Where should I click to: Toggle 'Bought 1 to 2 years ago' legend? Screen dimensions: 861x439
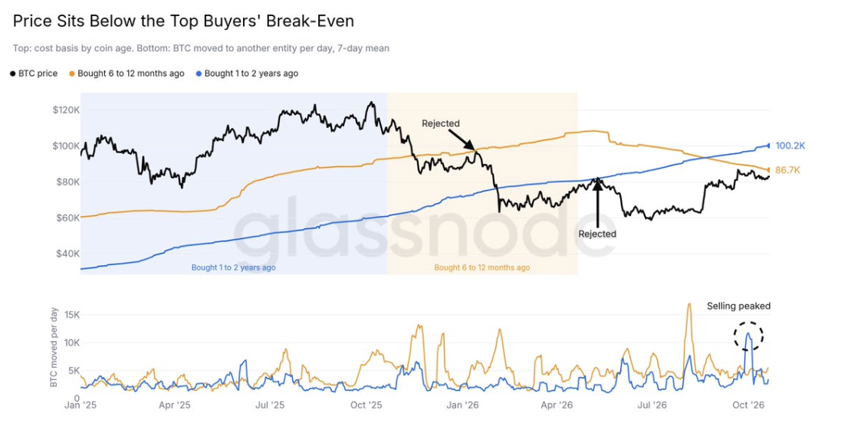point(247,73)
